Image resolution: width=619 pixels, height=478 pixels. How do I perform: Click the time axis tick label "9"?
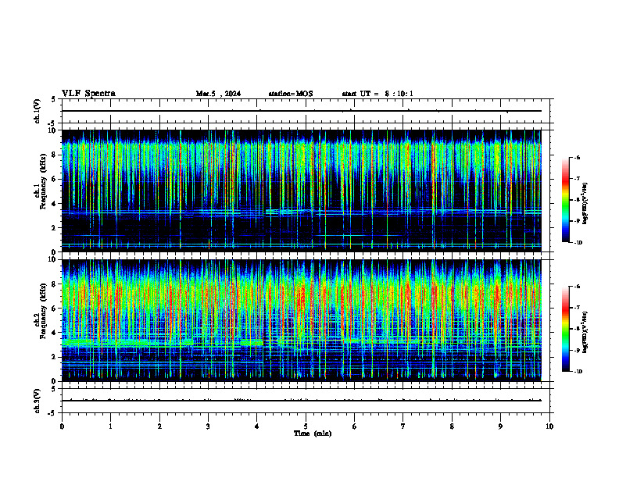pos(500,426)
